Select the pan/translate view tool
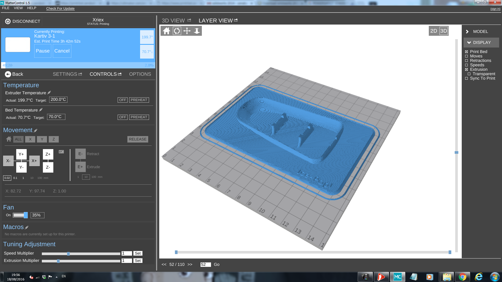Screen dimensions: 502x282 187,31
